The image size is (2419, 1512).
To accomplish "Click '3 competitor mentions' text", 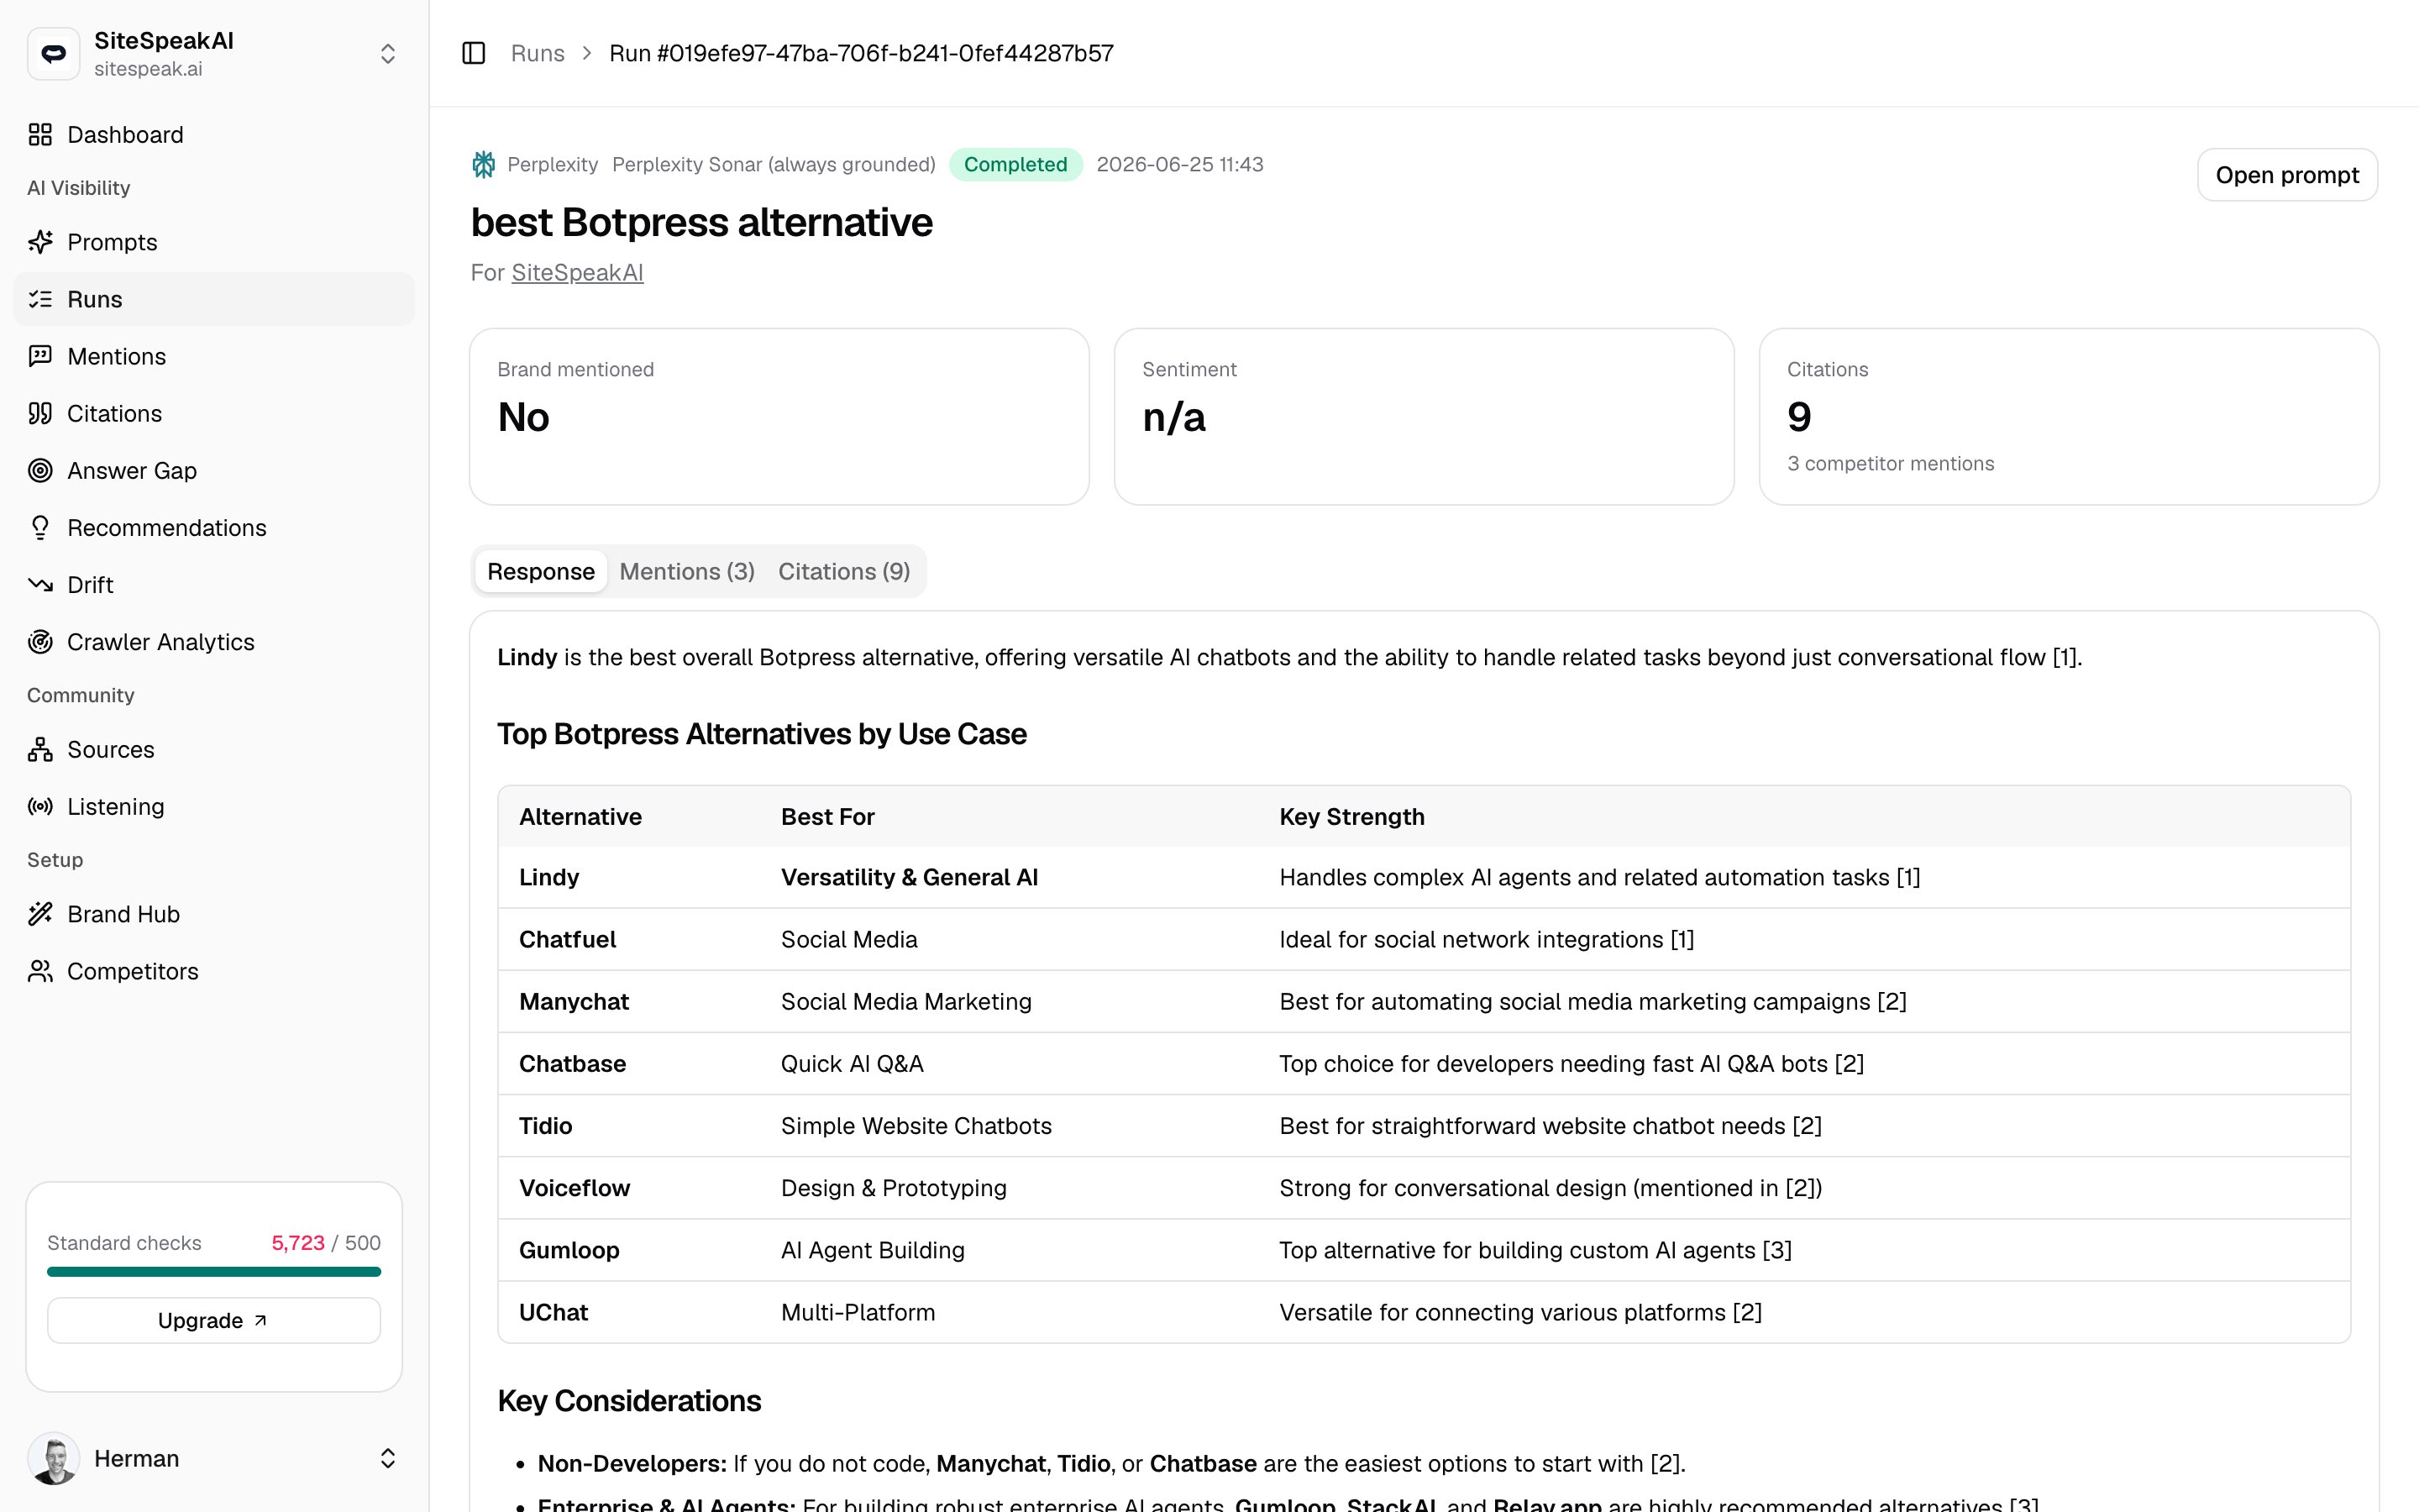I will 1890,463.
